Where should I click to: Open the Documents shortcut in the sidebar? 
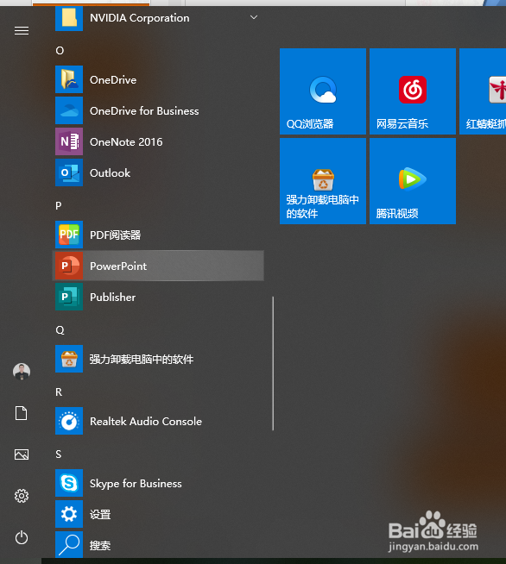point(22,413)
